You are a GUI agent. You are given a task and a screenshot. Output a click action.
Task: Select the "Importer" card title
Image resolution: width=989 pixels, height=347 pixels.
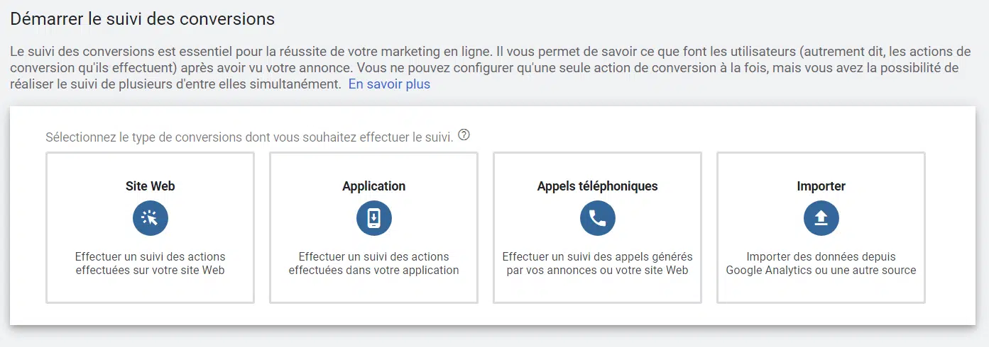tap(821, 186)
